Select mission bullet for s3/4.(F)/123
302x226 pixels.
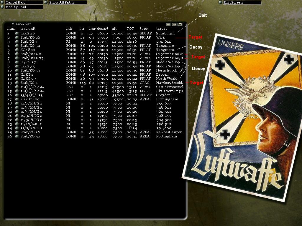pos(17,95)
